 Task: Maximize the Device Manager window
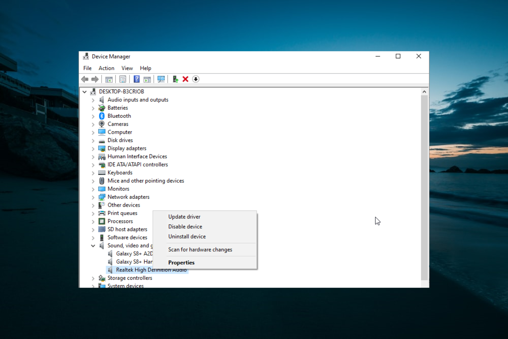coord(398,56)
